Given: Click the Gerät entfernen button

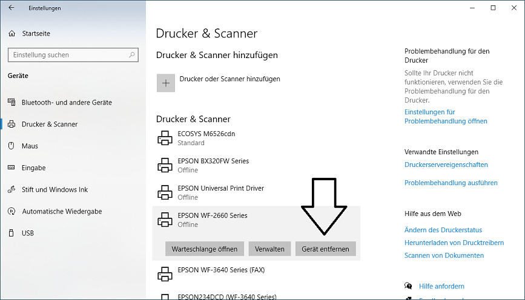Looking at the screenshot, I should coord(325,249).
